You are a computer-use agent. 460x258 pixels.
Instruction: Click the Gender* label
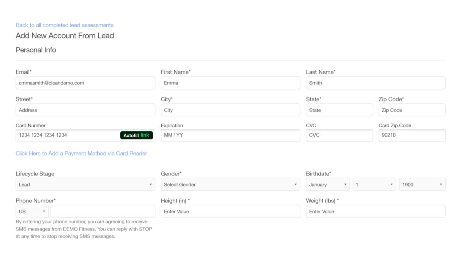(171, 174)
